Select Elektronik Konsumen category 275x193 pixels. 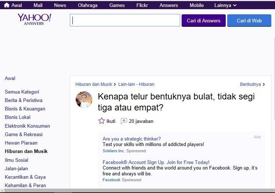click(27, 126)
